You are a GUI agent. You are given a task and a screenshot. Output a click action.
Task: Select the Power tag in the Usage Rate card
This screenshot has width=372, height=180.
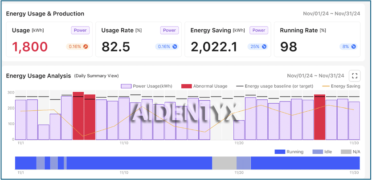coord(169,30)
